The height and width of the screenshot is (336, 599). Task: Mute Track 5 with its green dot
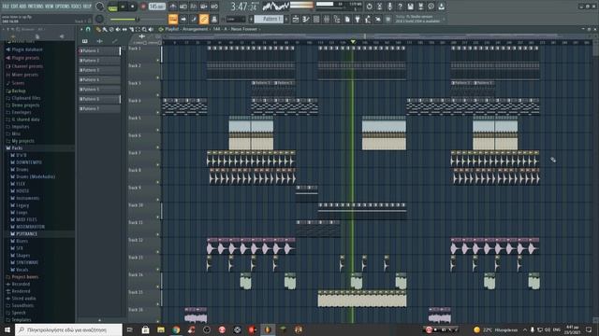coord(158,130)
